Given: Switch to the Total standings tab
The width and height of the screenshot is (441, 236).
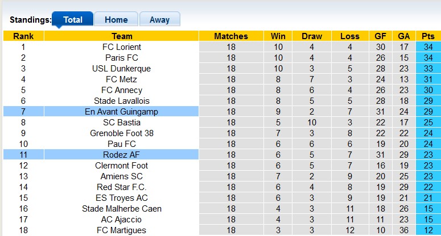Looking at the screenshot, I should pyautogui.click(x=72, y=19).
